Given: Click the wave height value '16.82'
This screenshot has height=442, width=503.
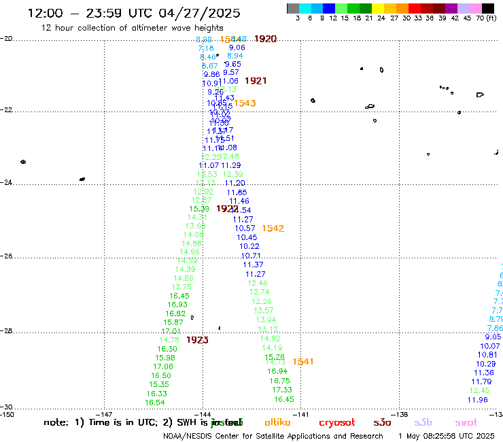Looking at the screenshot, I should pos(175,313).
